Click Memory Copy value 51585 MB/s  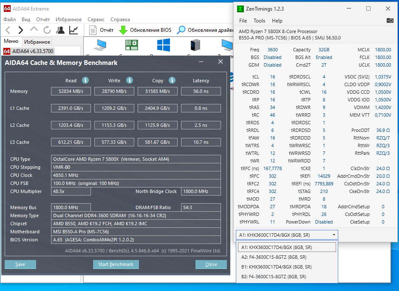(158, 91)
